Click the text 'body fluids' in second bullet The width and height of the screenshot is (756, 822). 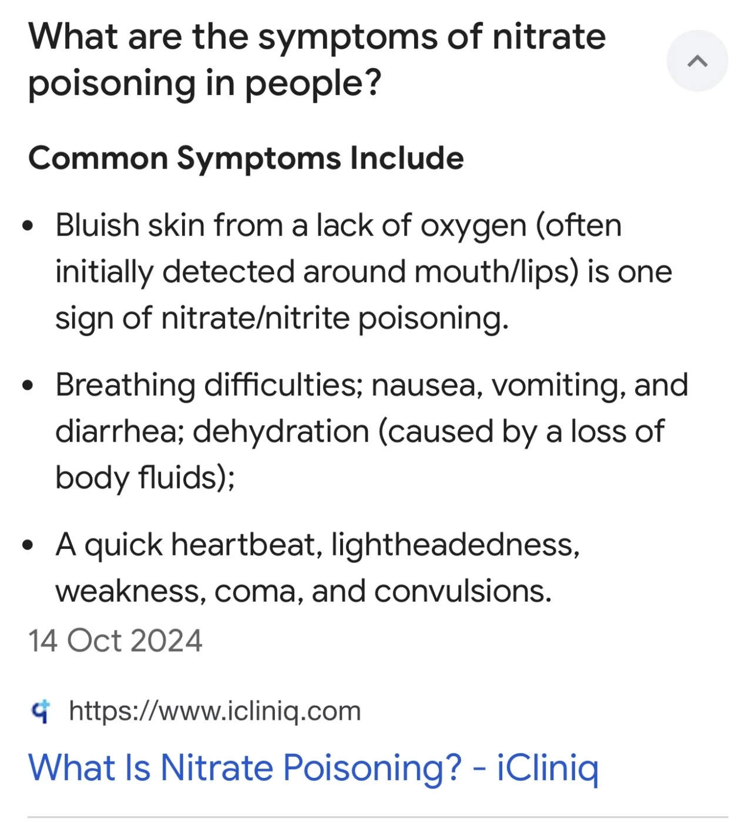click(141, 477)
